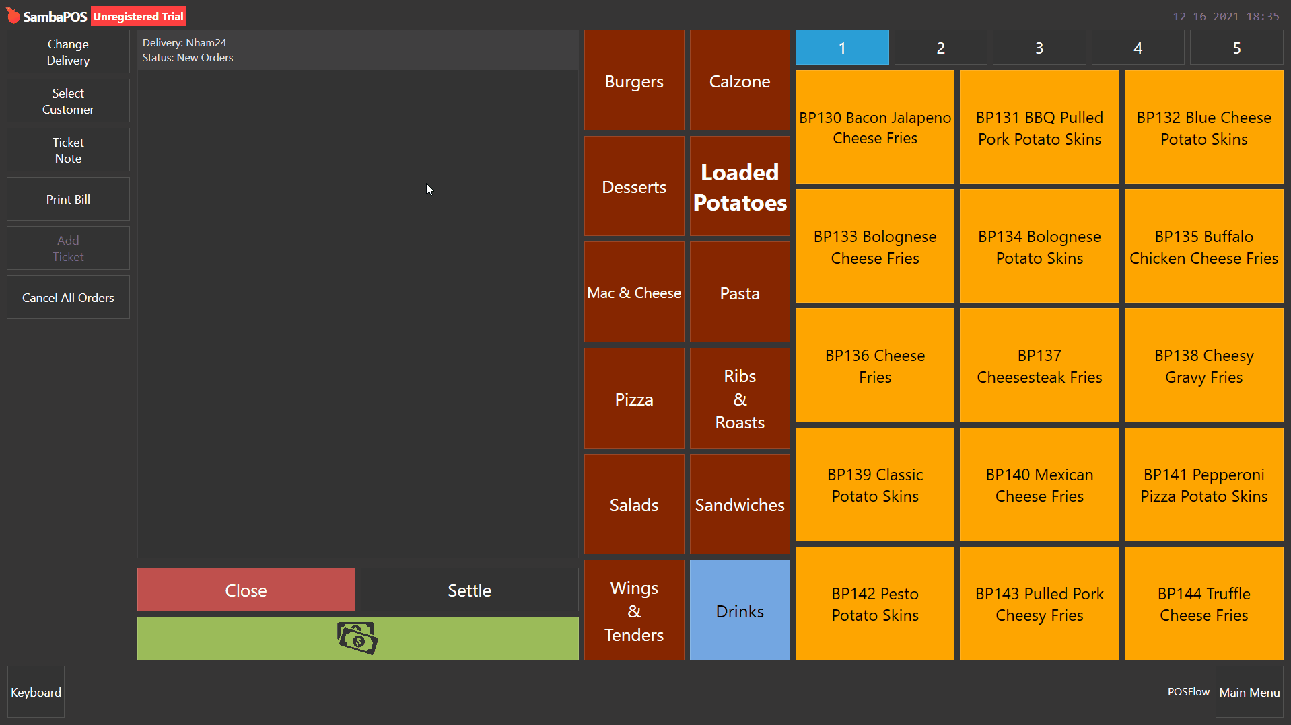Go to Main Menu

tap(1249, 692)
